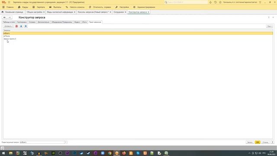Open the Главное section menu
The image size is (277, 156).
[x=8, y=7]
